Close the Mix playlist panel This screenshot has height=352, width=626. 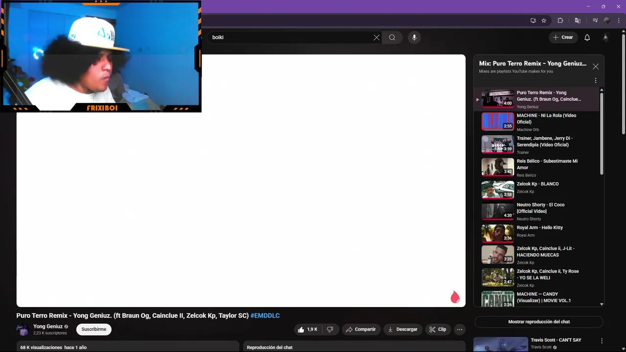point(595,66)
